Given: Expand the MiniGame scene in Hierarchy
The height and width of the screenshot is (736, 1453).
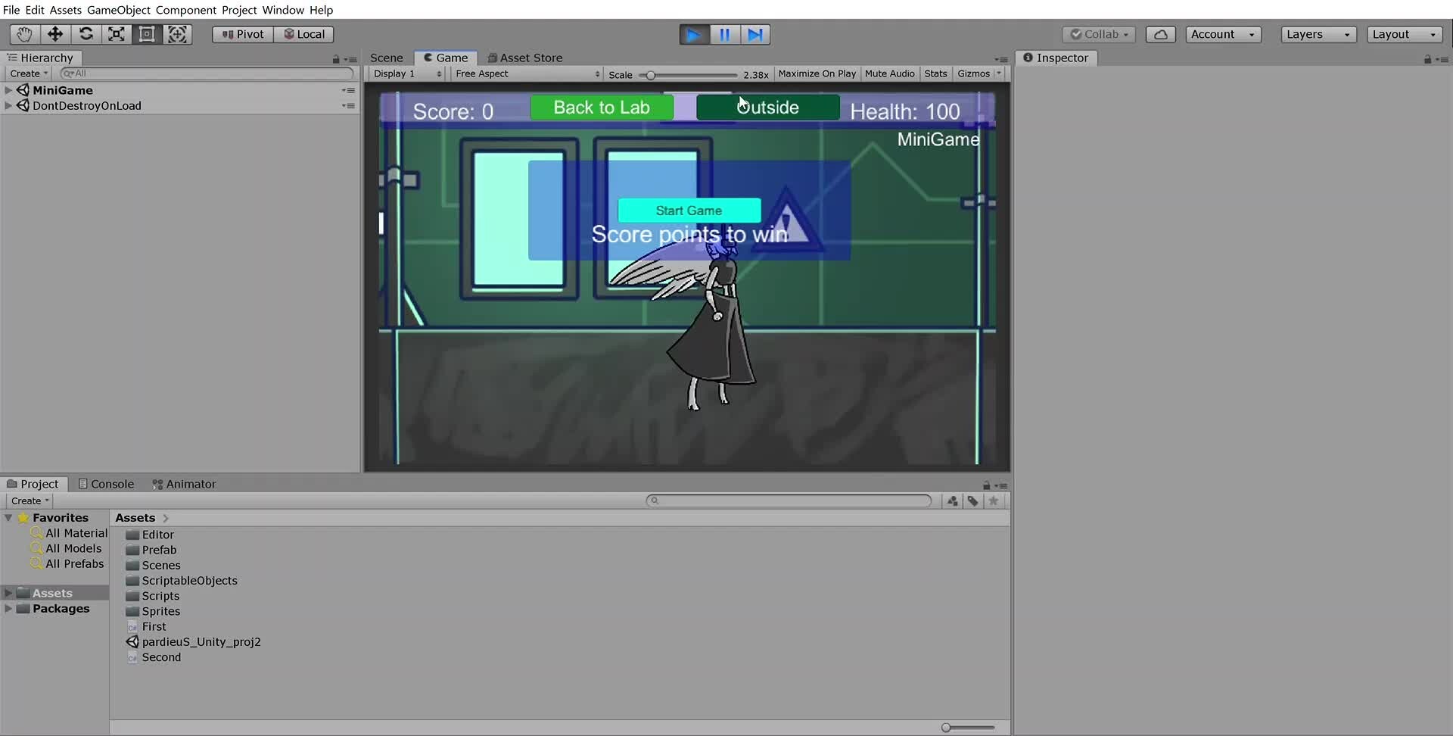Looking at the screenshot, I should (8, 89).
